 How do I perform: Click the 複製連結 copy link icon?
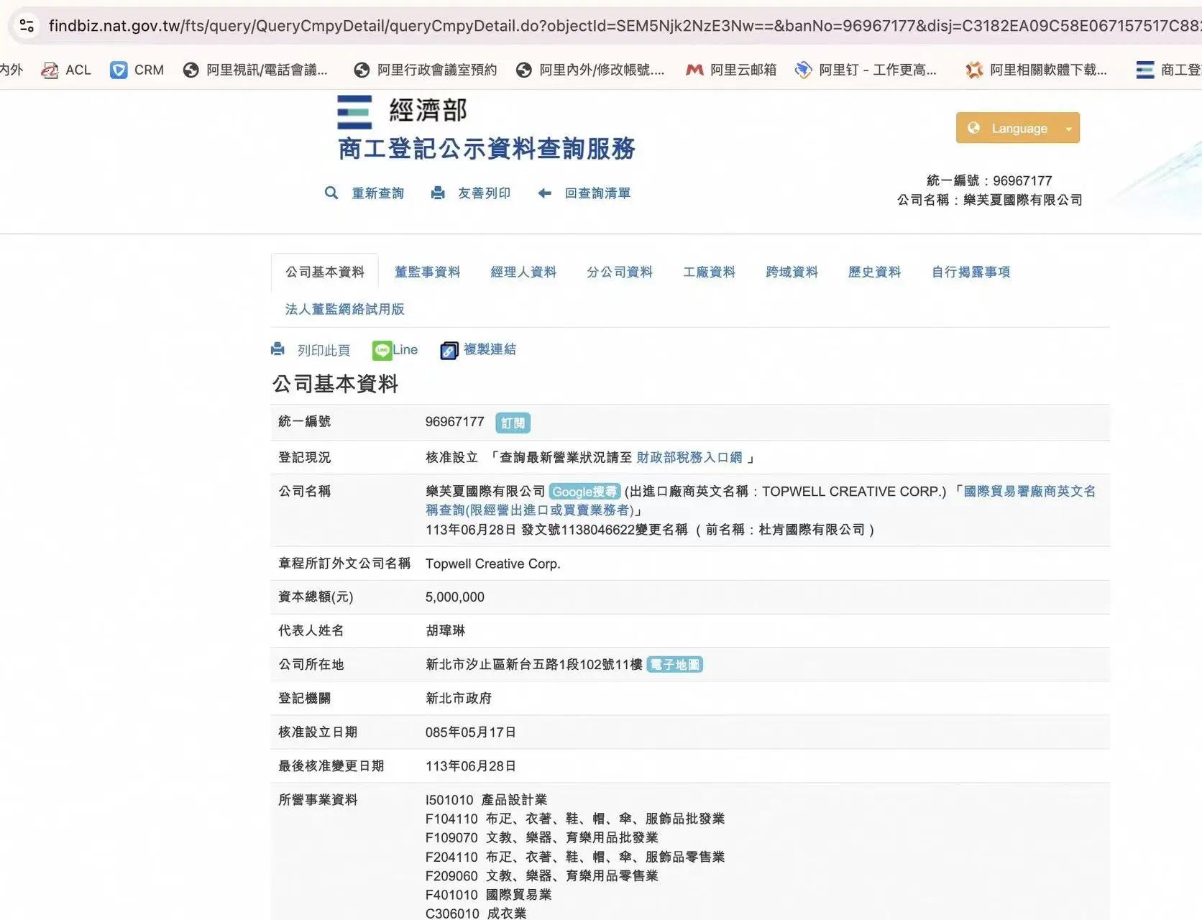(x=449, y=350)
